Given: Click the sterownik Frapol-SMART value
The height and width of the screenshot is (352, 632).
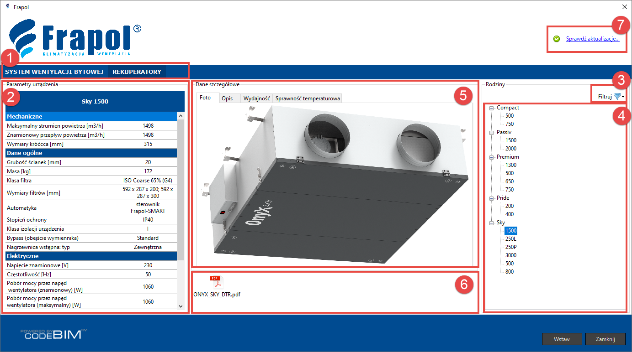Looking at the screenshot, I should point(148,207).
